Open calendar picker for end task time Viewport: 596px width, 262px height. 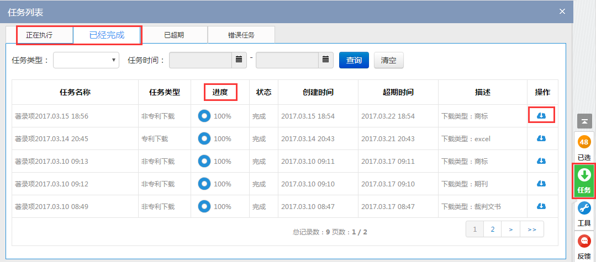click(325, 60)
